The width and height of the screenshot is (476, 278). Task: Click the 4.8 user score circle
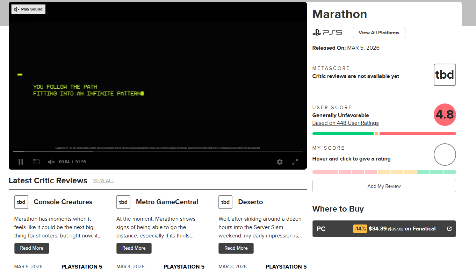coord(445,115)
